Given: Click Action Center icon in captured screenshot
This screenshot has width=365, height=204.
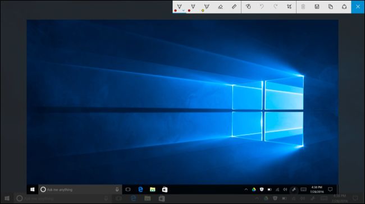Looking at the screenshot, I should (330, 189).
